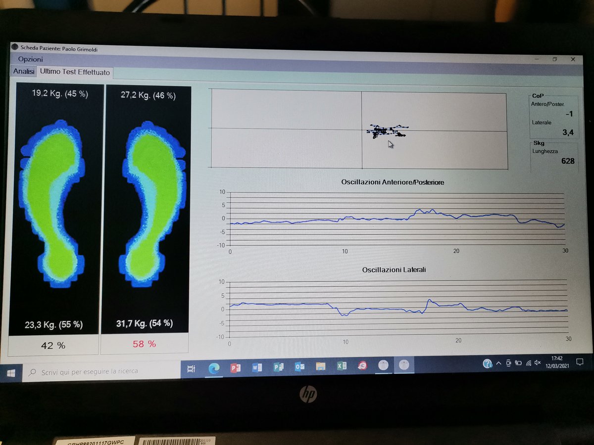Image resolution: width=594 pixels, height=445 pixels.
Task: Open Word from the taskbar
Action: [256, 367]
